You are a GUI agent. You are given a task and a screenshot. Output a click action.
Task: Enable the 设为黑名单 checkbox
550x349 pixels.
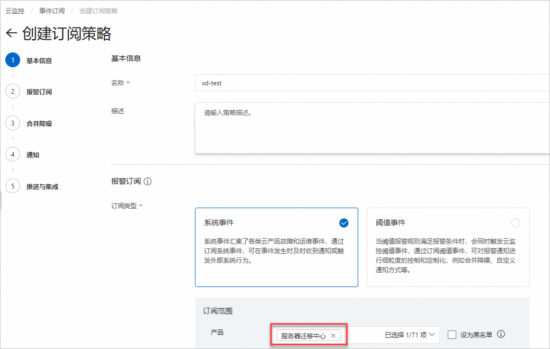tap(452, 335)
